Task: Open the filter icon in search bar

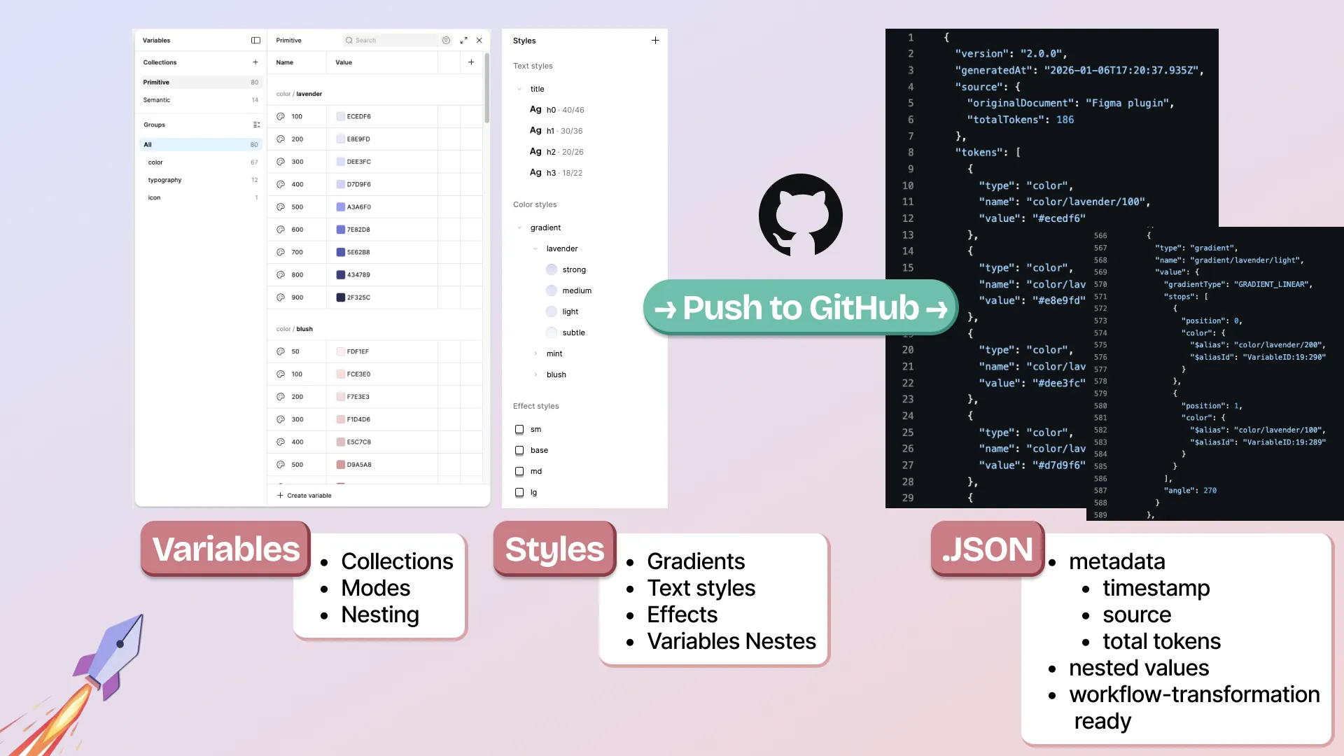Action: click(446, 41)
